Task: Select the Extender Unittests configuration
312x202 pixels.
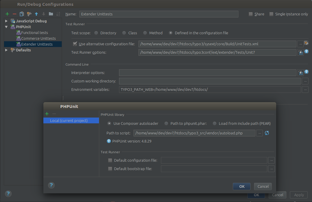Action: tap(33, 44)
